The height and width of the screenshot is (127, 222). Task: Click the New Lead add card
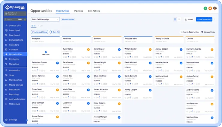click(46, 53)
